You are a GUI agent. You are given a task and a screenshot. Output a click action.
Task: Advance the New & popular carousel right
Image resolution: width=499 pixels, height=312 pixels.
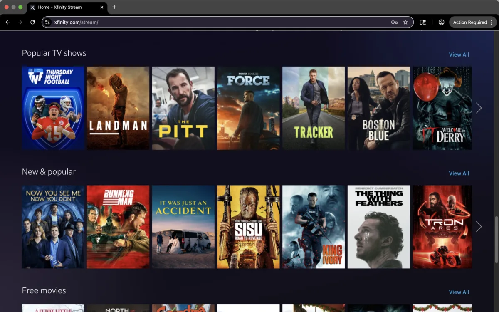479,227
